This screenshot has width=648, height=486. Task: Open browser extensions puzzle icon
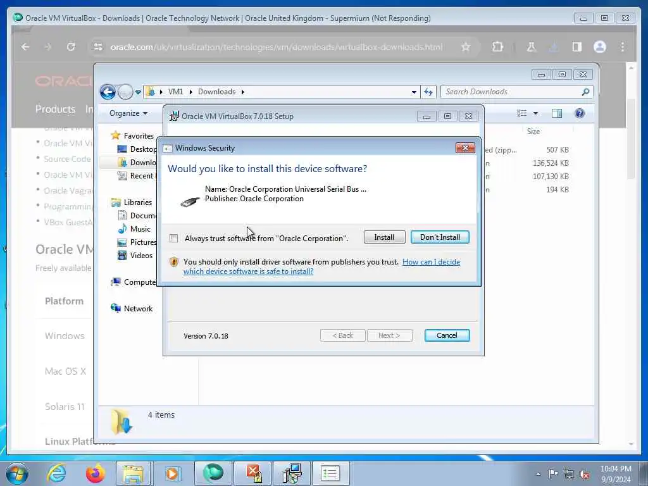pyautogui.click(x=497, y=47)
